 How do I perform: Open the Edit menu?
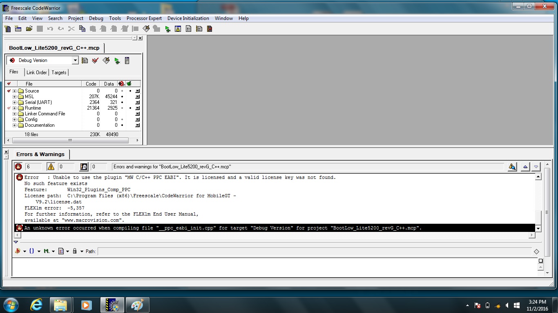(x=22, y=18)
